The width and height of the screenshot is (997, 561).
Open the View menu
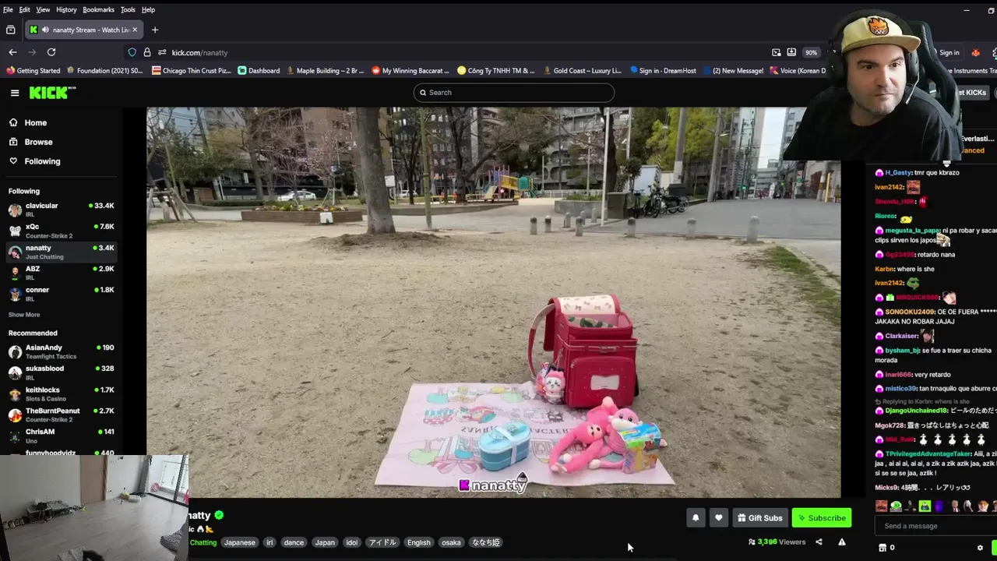pyautogui.click(x=43, y=9)
